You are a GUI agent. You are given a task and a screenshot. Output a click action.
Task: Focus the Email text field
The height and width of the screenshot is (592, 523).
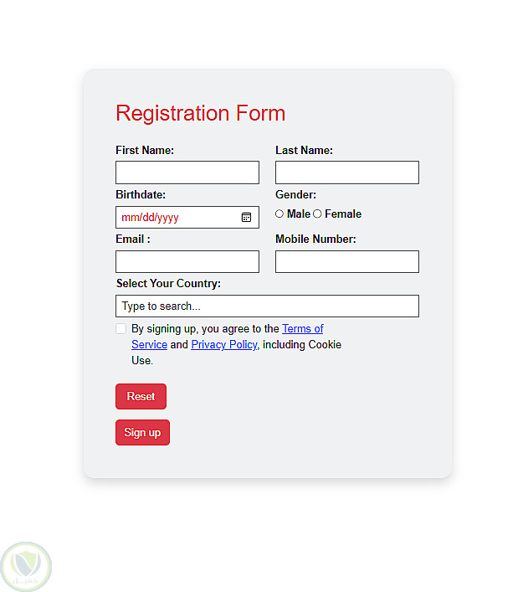click(x=187, y=262)
